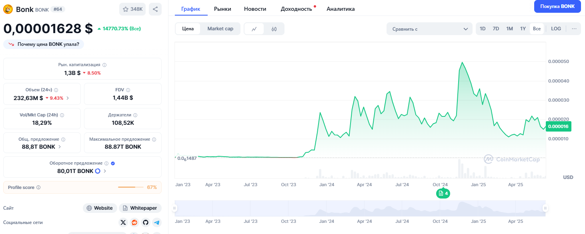Open the Reddit social link
The image size is (585, 234).
134,222
